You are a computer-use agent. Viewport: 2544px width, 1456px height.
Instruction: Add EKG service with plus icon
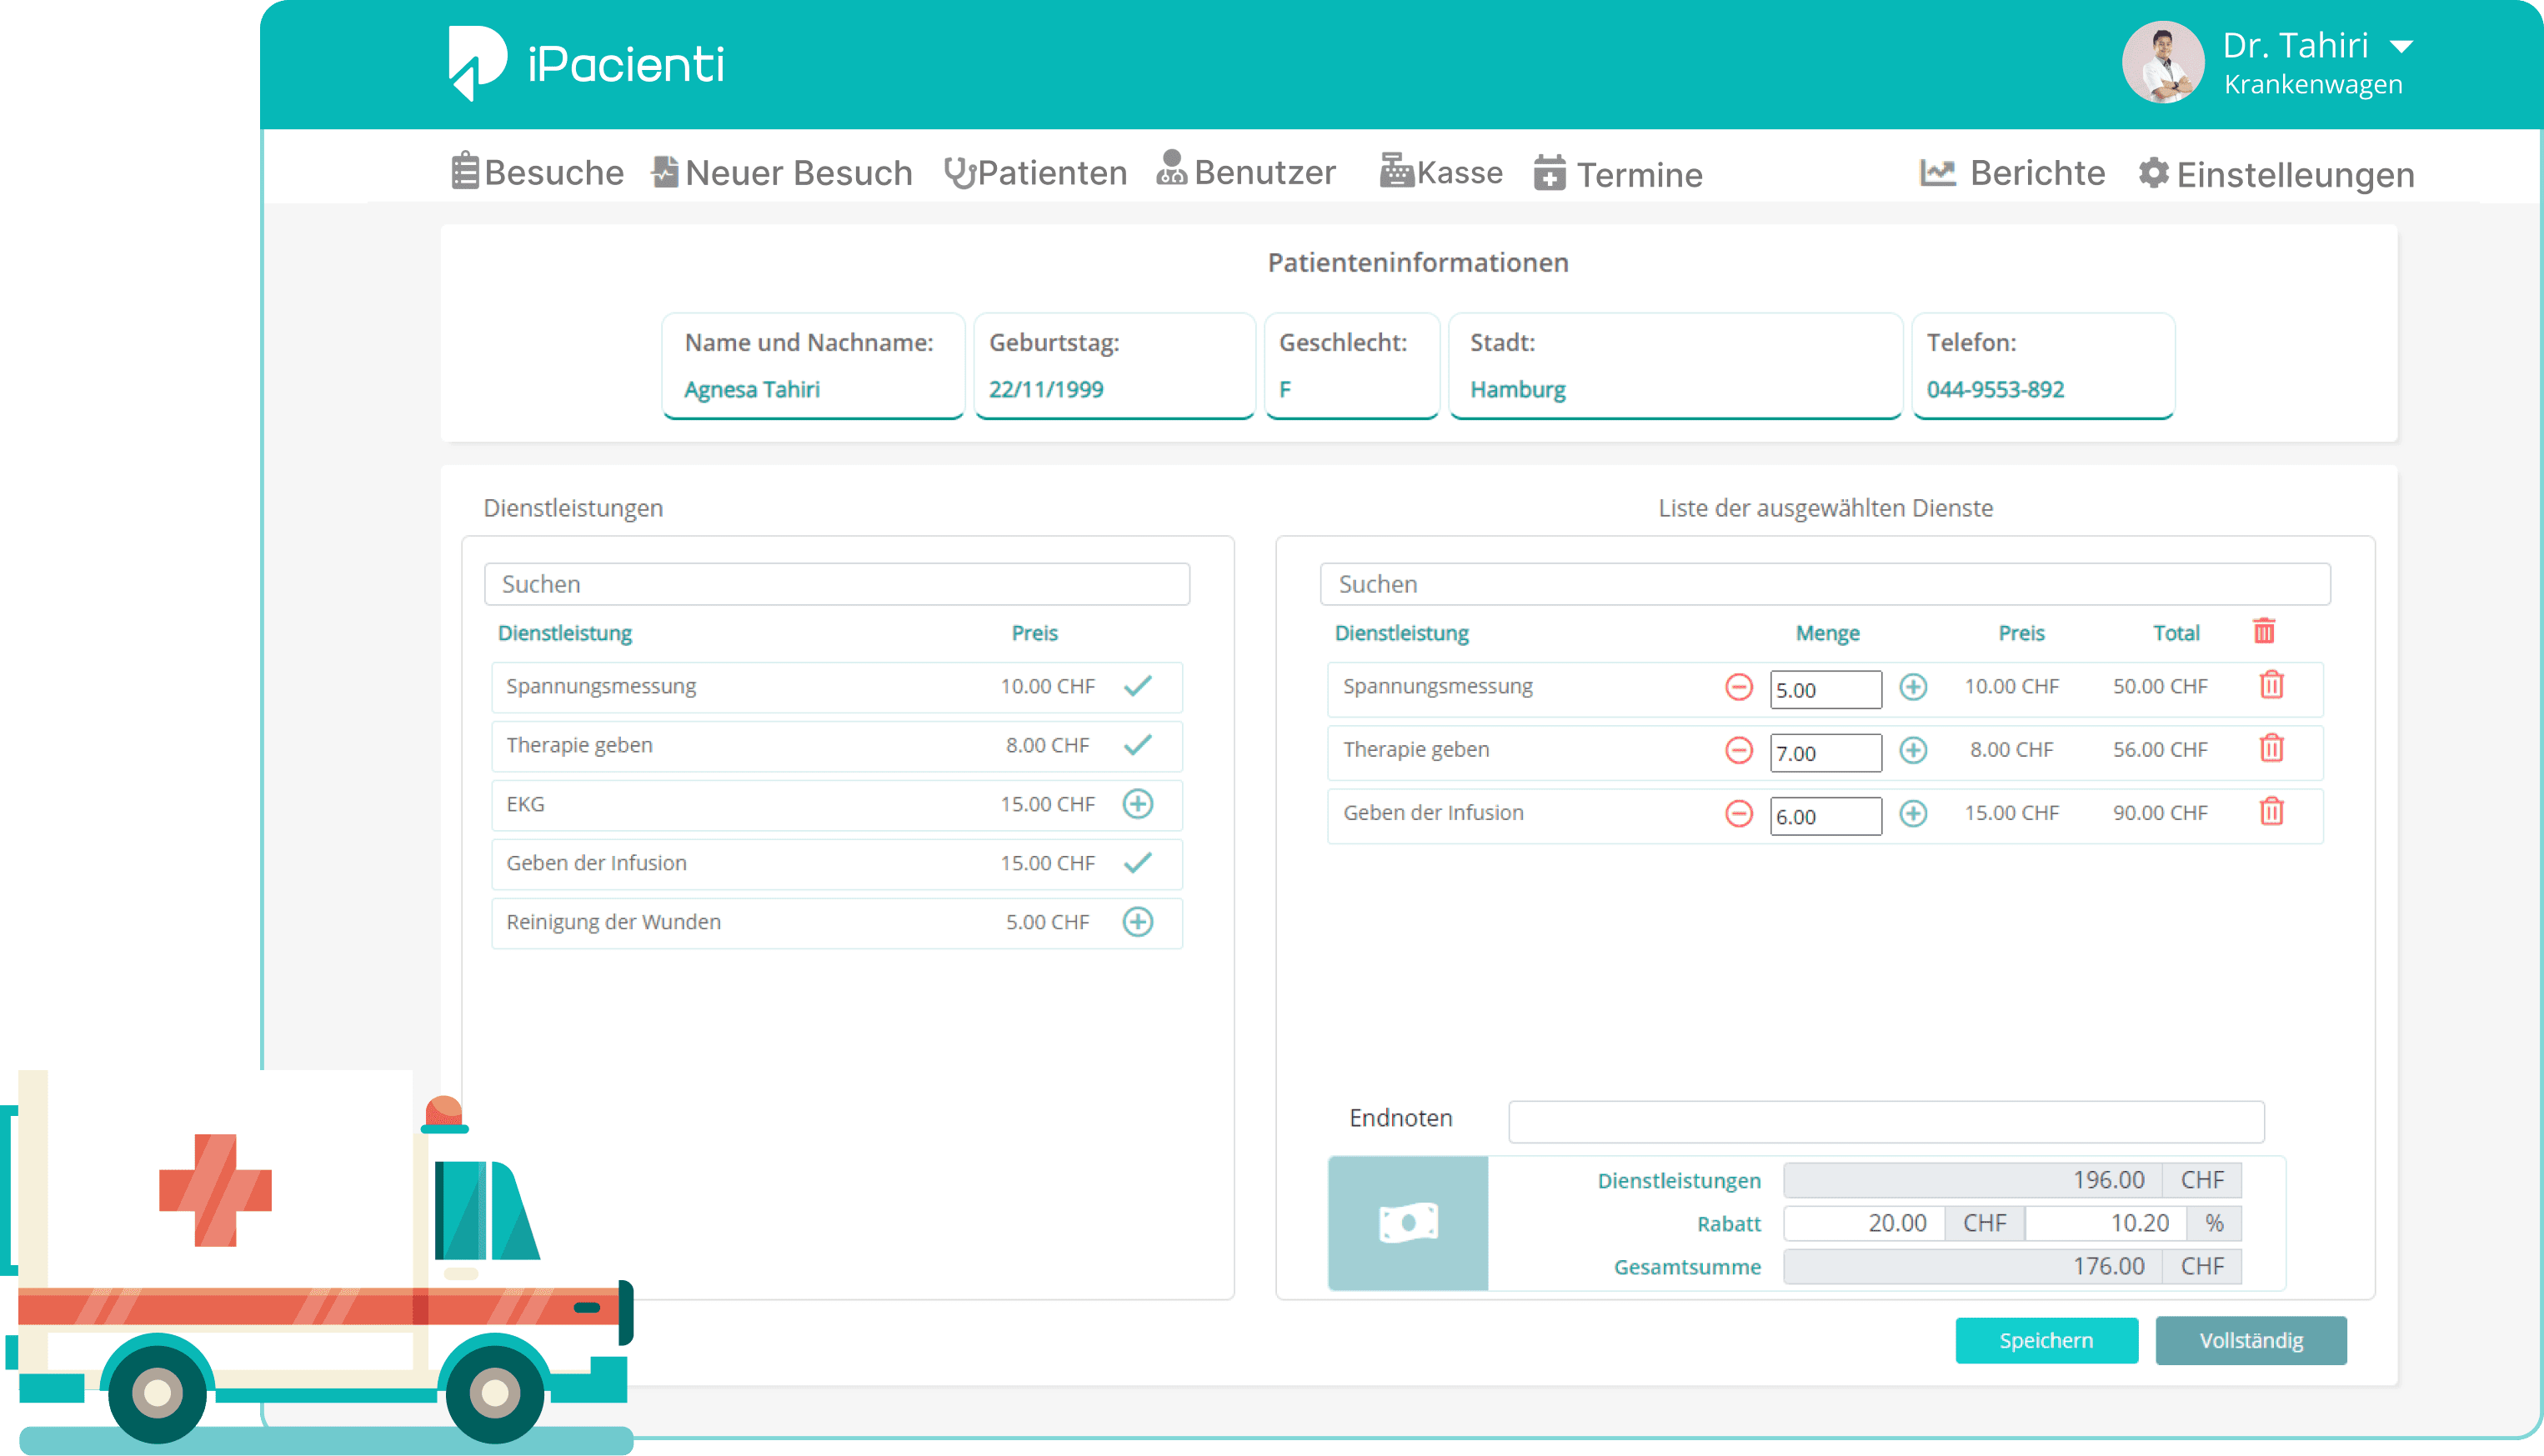point(1137,804)
